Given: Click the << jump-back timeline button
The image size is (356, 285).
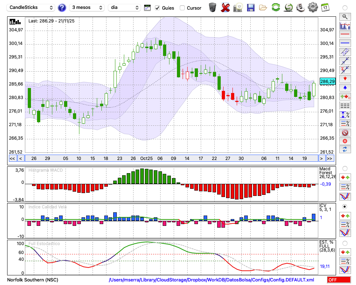Looking at the screenshot, I should [x=12, y=159].
